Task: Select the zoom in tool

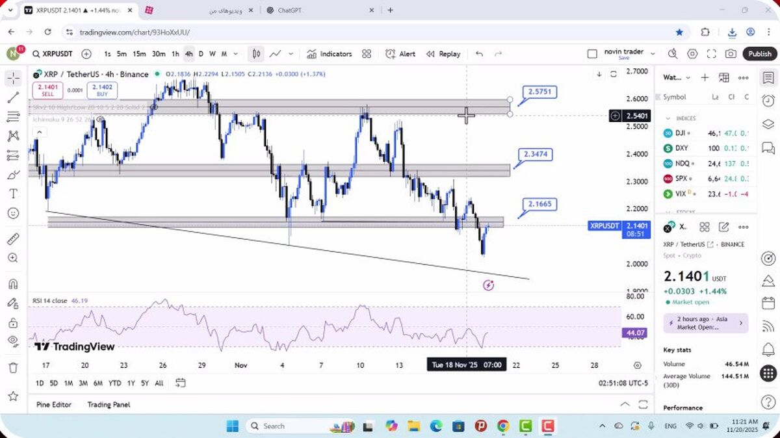Action: point(13,258)
